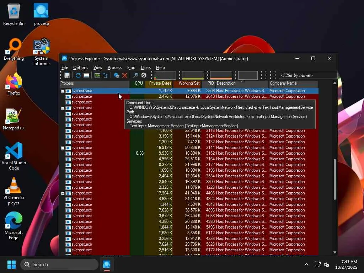Open the Find menu
364x273 pixels.
[131, 68]
